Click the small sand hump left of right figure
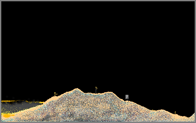Viewport: 196px width, 123px height. pyautogui.click(x=161, y=111)
